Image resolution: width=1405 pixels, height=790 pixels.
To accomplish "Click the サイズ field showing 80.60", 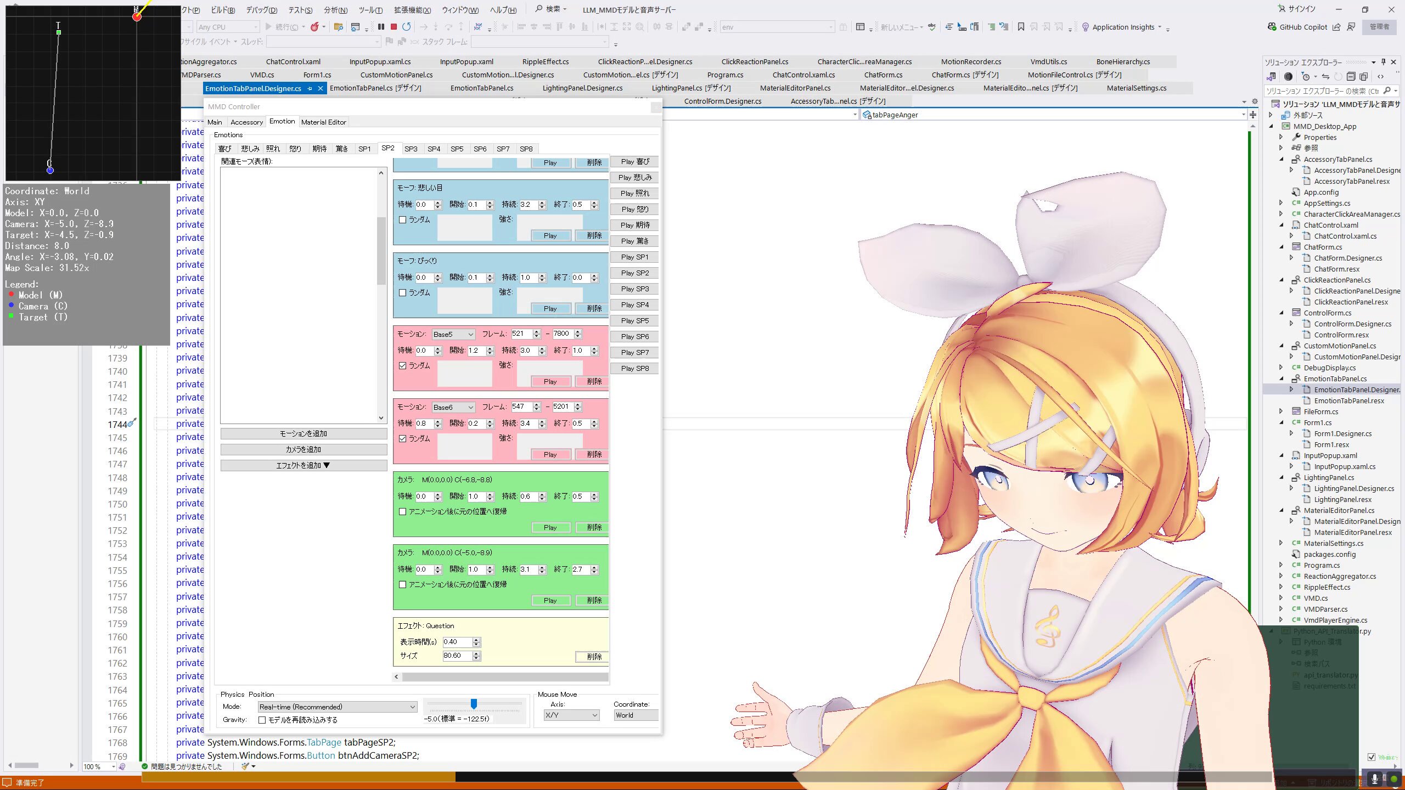I will [x=457, y=656].
